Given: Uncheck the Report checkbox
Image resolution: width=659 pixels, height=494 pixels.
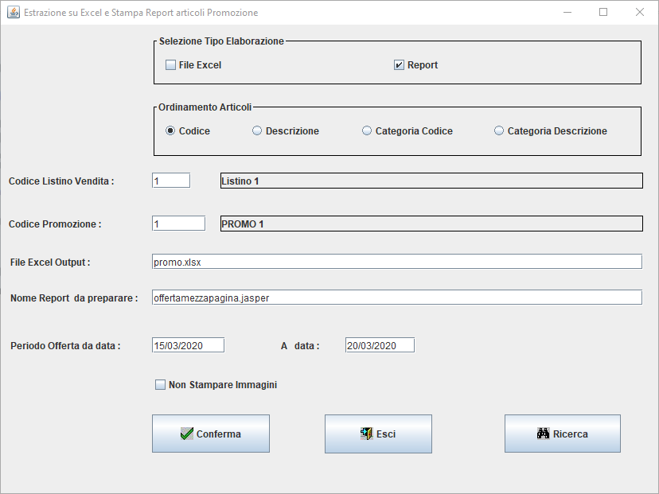Looking at the screenshot, I should click(x=400, y=65).
